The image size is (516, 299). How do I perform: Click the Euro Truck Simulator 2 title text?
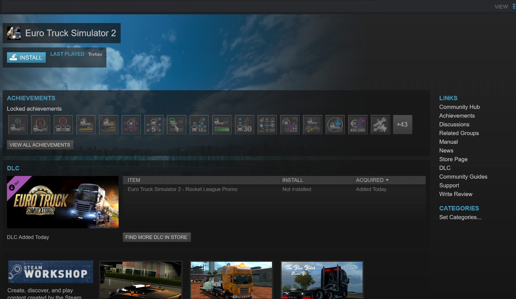click(x=71, y=33)
